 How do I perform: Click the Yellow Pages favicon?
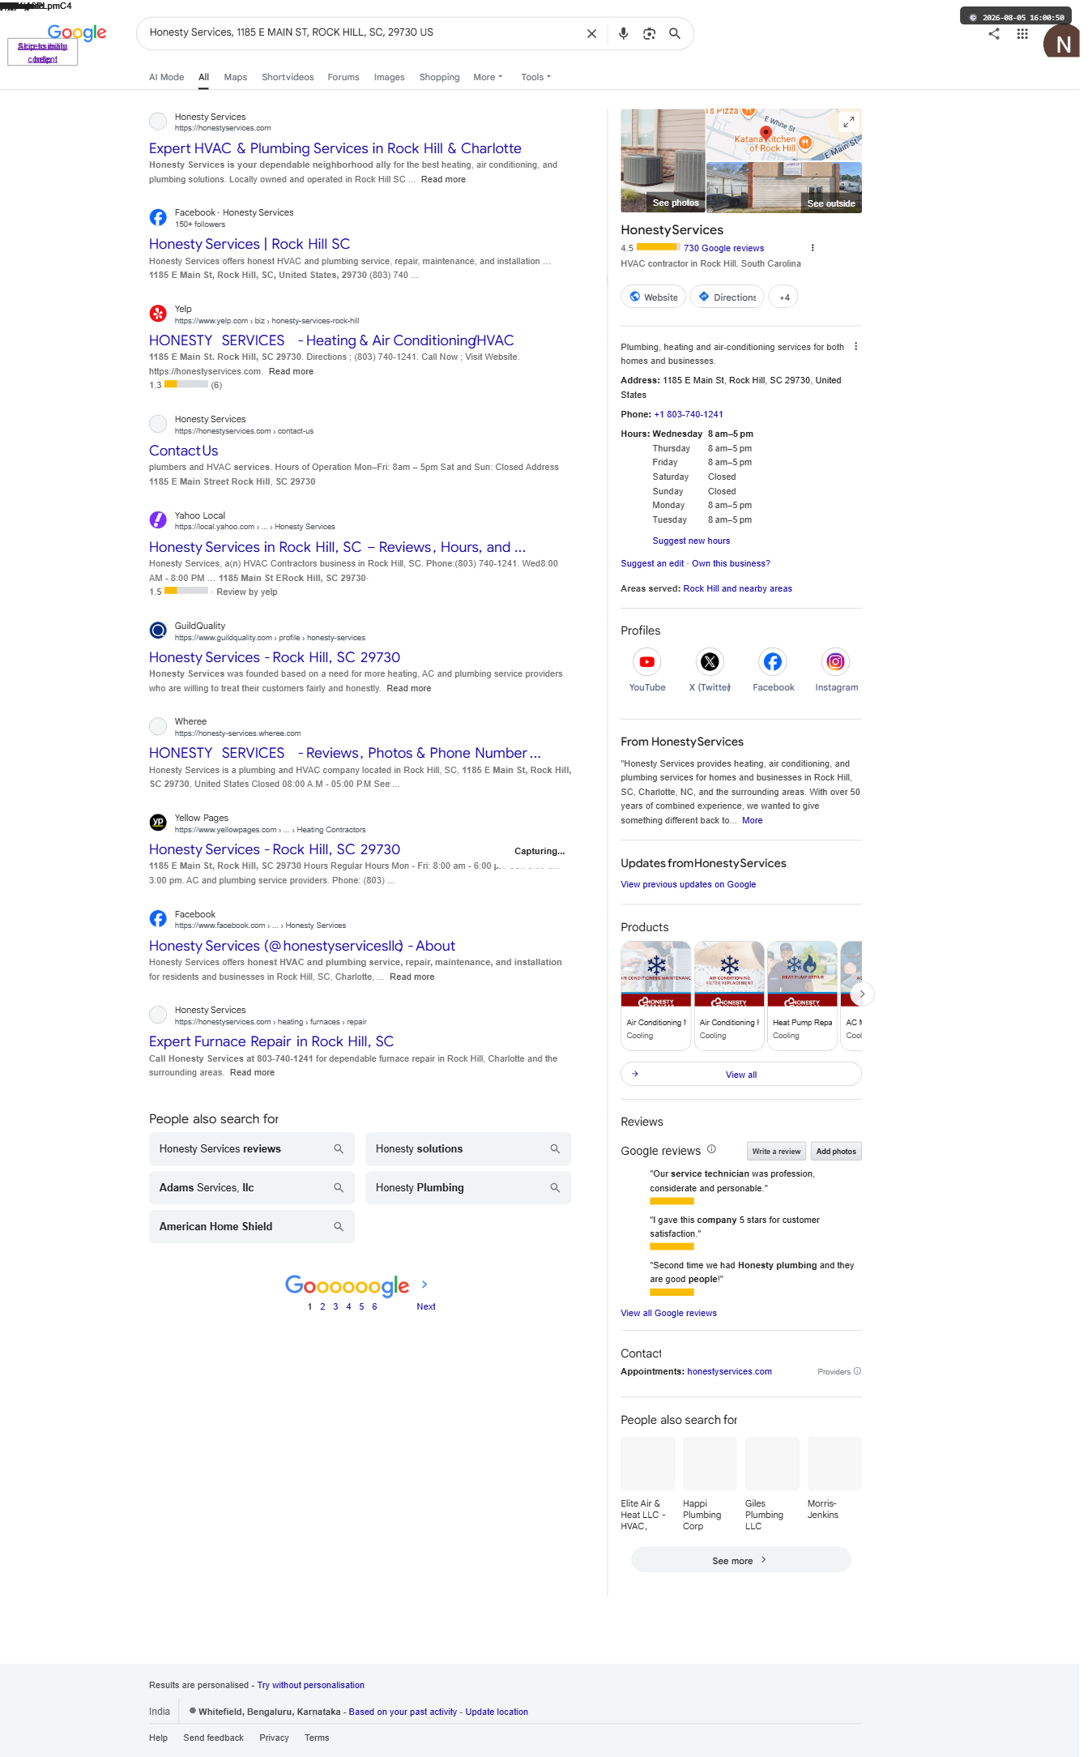coord(158,823)
